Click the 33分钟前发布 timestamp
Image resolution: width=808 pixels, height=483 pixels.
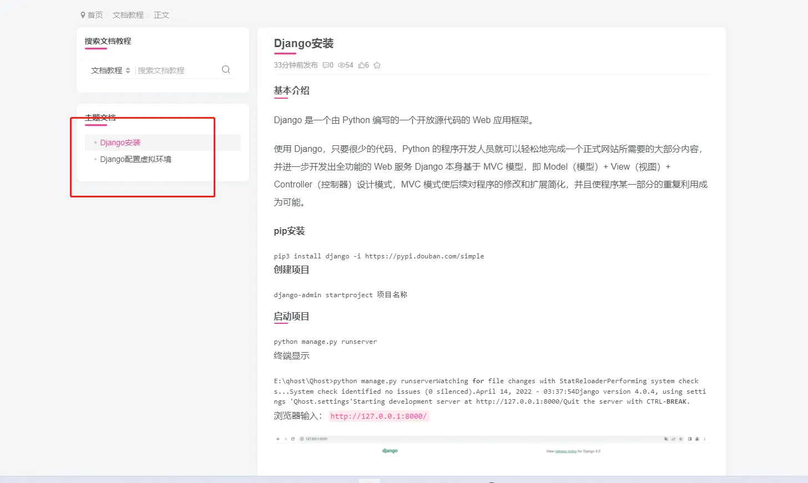click(x=296, y=65)
